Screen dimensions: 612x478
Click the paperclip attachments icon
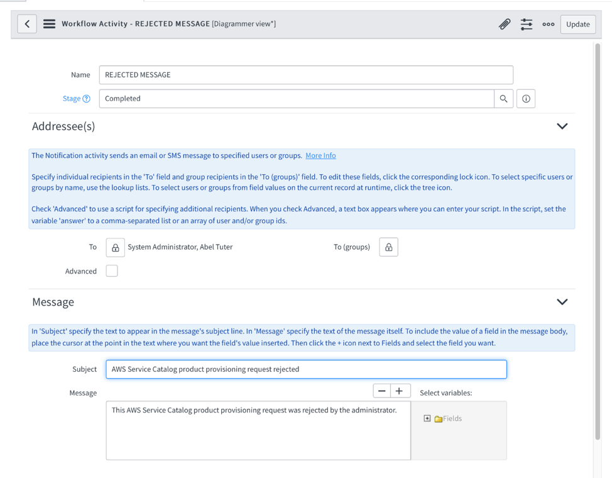click(504, 24)
